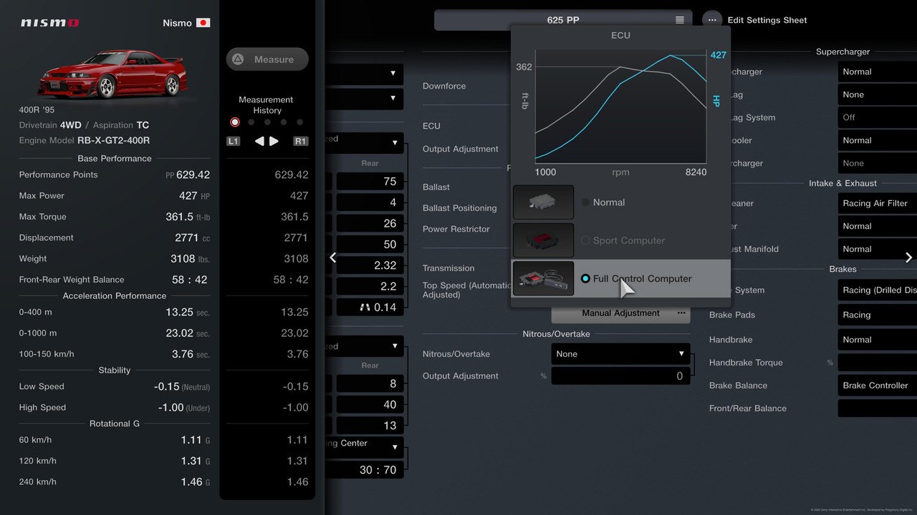Click the Full Control Computer part thumbnail
Image resolution: width=917 pixels, height=515 pixels.
(x=543, y=278)
